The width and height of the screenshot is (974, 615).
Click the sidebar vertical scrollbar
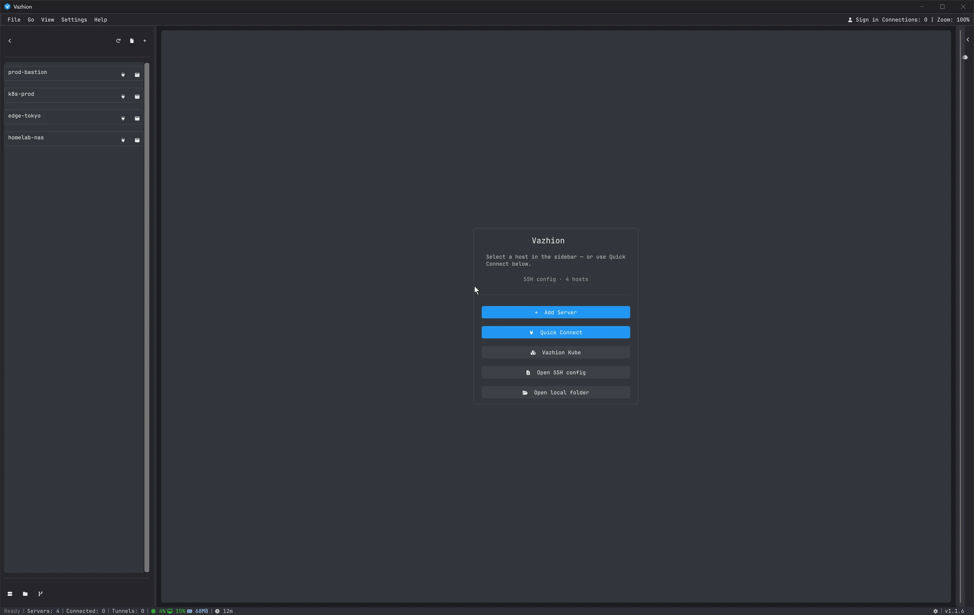[147, 317]
